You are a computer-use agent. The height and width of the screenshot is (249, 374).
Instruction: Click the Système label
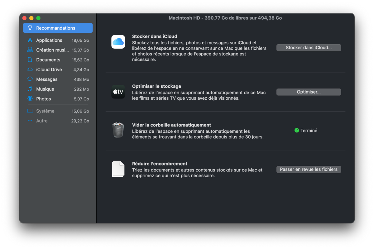coord(45,111)
